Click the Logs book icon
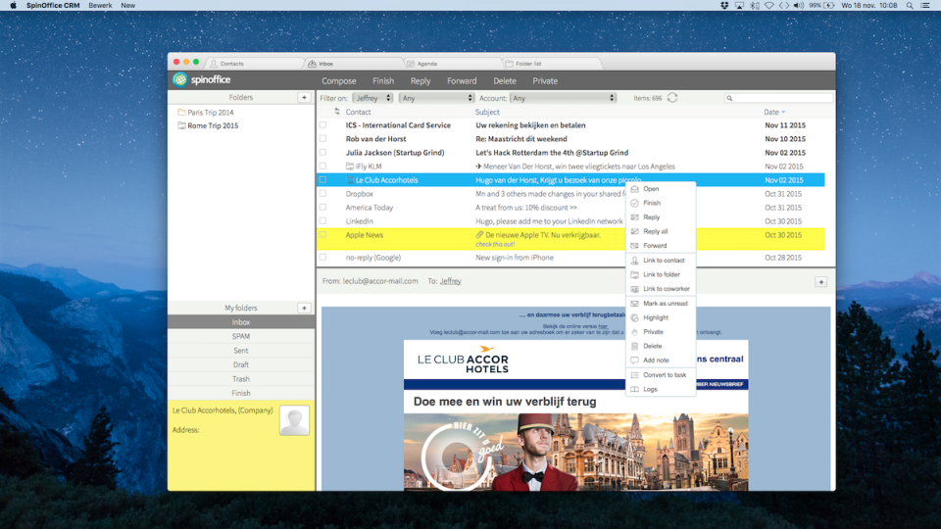The width and height of the screenshot is (941, 529). click(634, 389)
